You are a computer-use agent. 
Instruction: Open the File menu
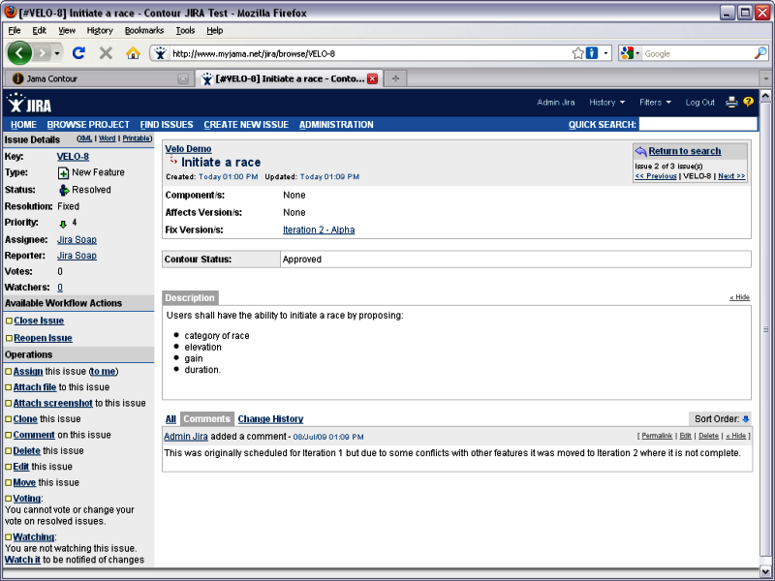pyautogui.click(x=15, y=31)
